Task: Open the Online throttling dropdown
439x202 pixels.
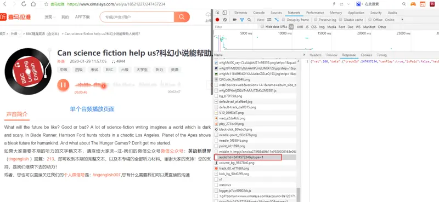Action: (394, 20)
